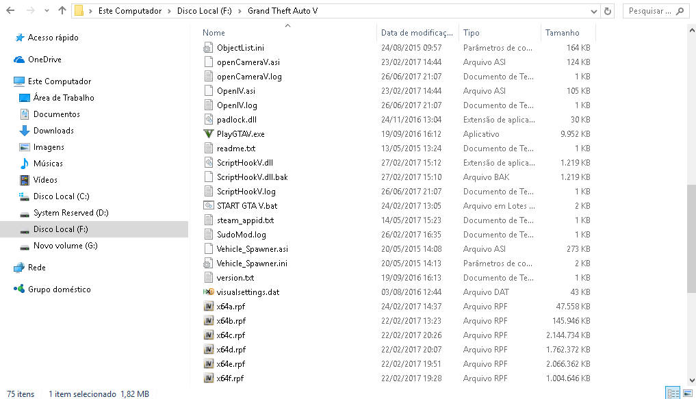Viewport: 696px width, 399px height.
Task: Select 'Este Computador' in address breadcrumb
Action: [x=129, y=11]
